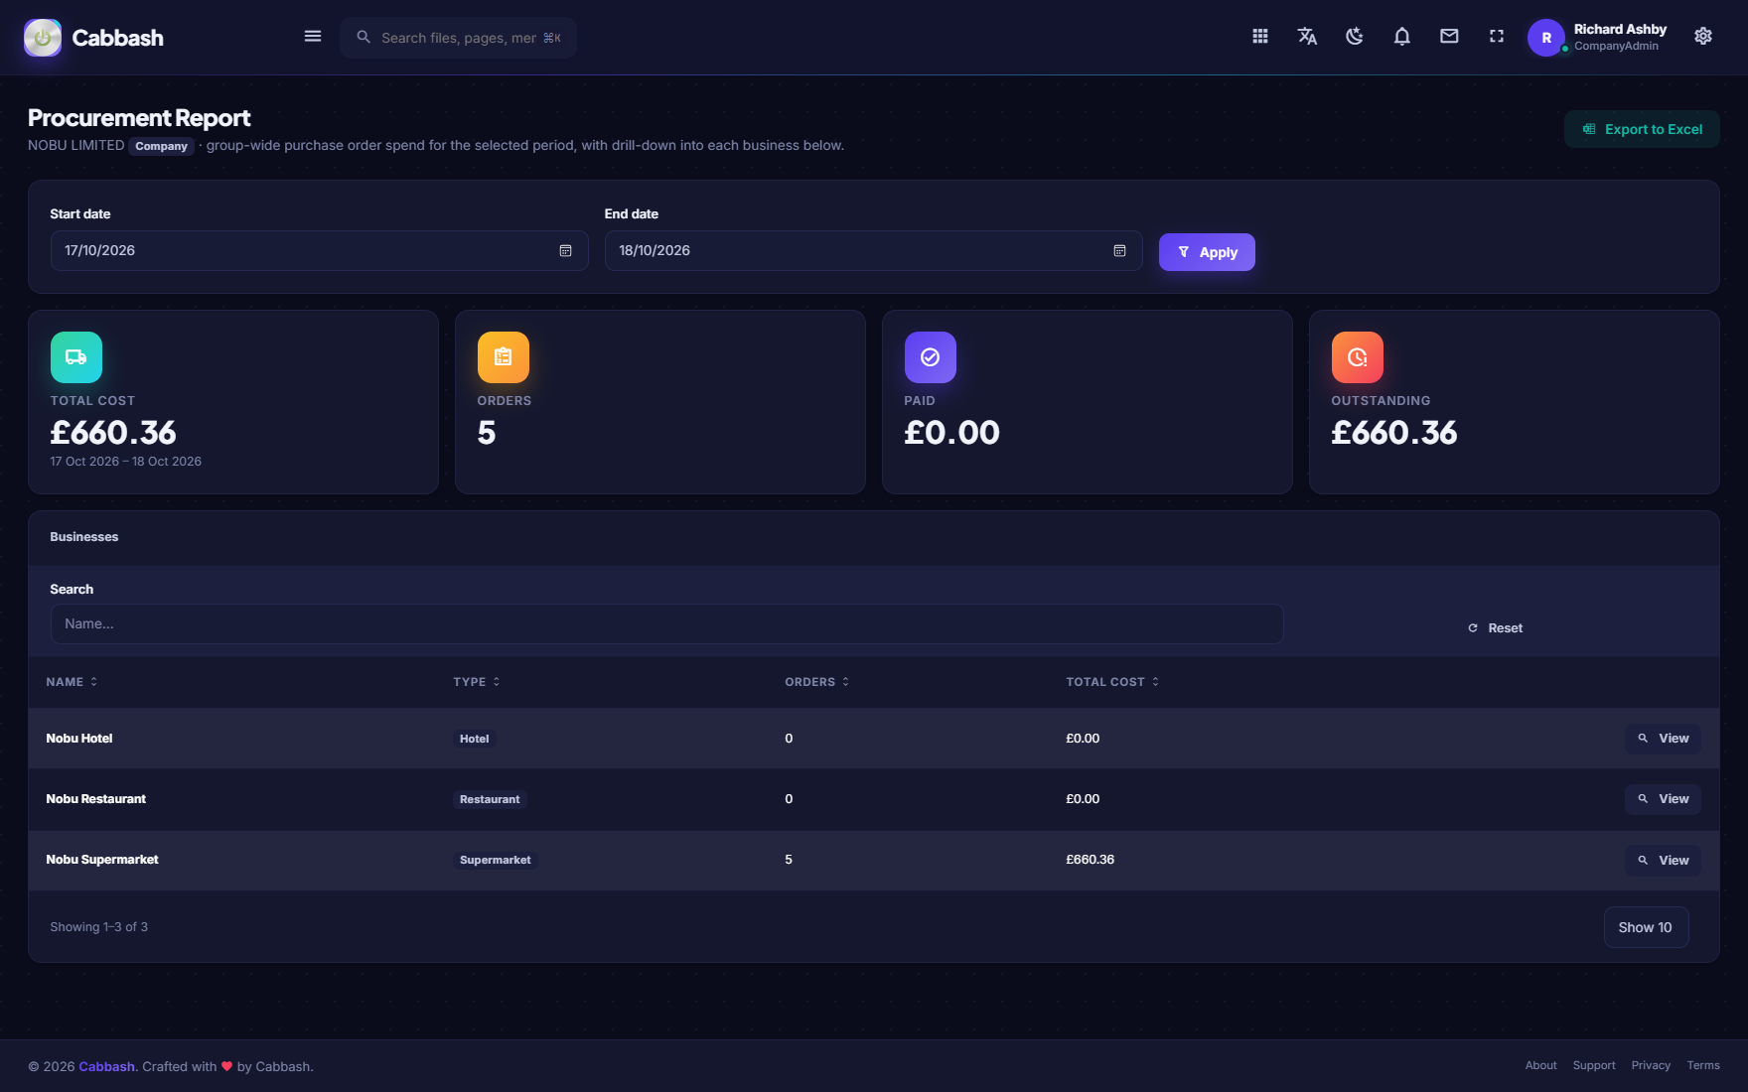This screenshot has width=1748, height=1092.
Task: Open the Show 10 page size dropdown
Action: click(1646, 927)
